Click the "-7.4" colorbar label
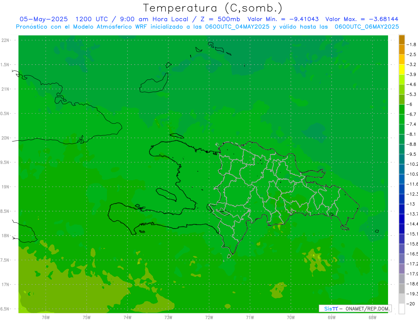Screen dimensions: 418x322 [x=411, y=124]
